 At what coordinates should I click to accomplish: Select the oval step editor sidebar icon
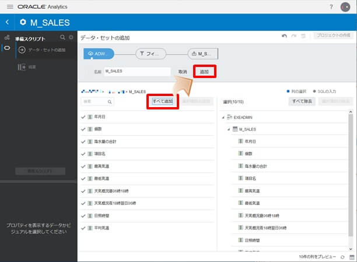tap(7, 48)
